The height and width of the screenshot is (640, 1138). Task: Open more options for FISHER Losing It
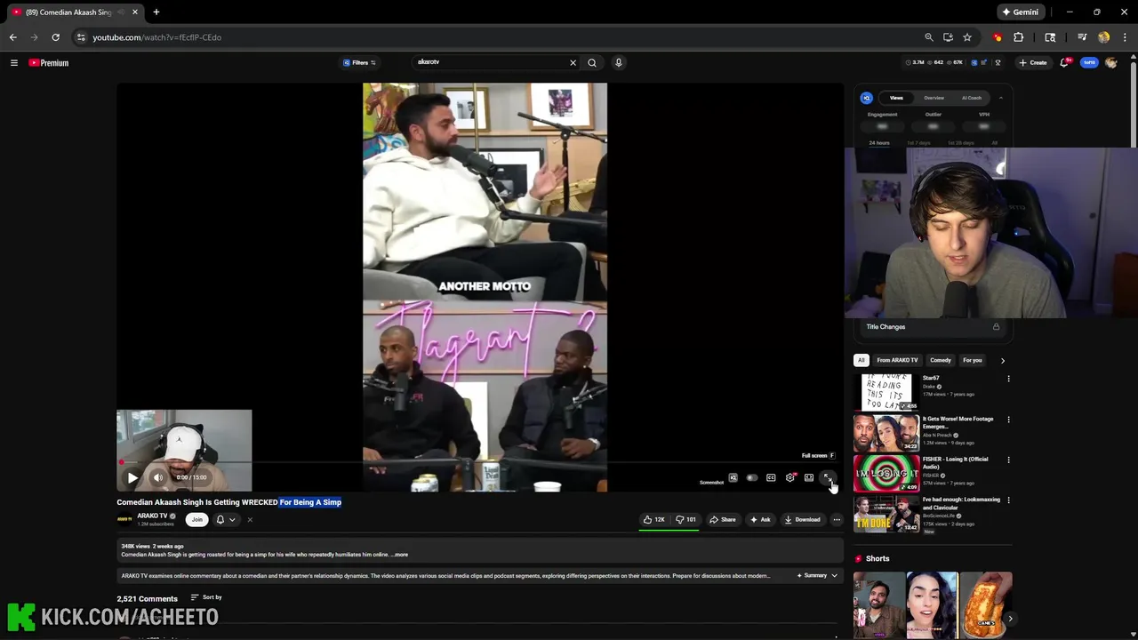pyautogui.click(x=1008, y=460)
